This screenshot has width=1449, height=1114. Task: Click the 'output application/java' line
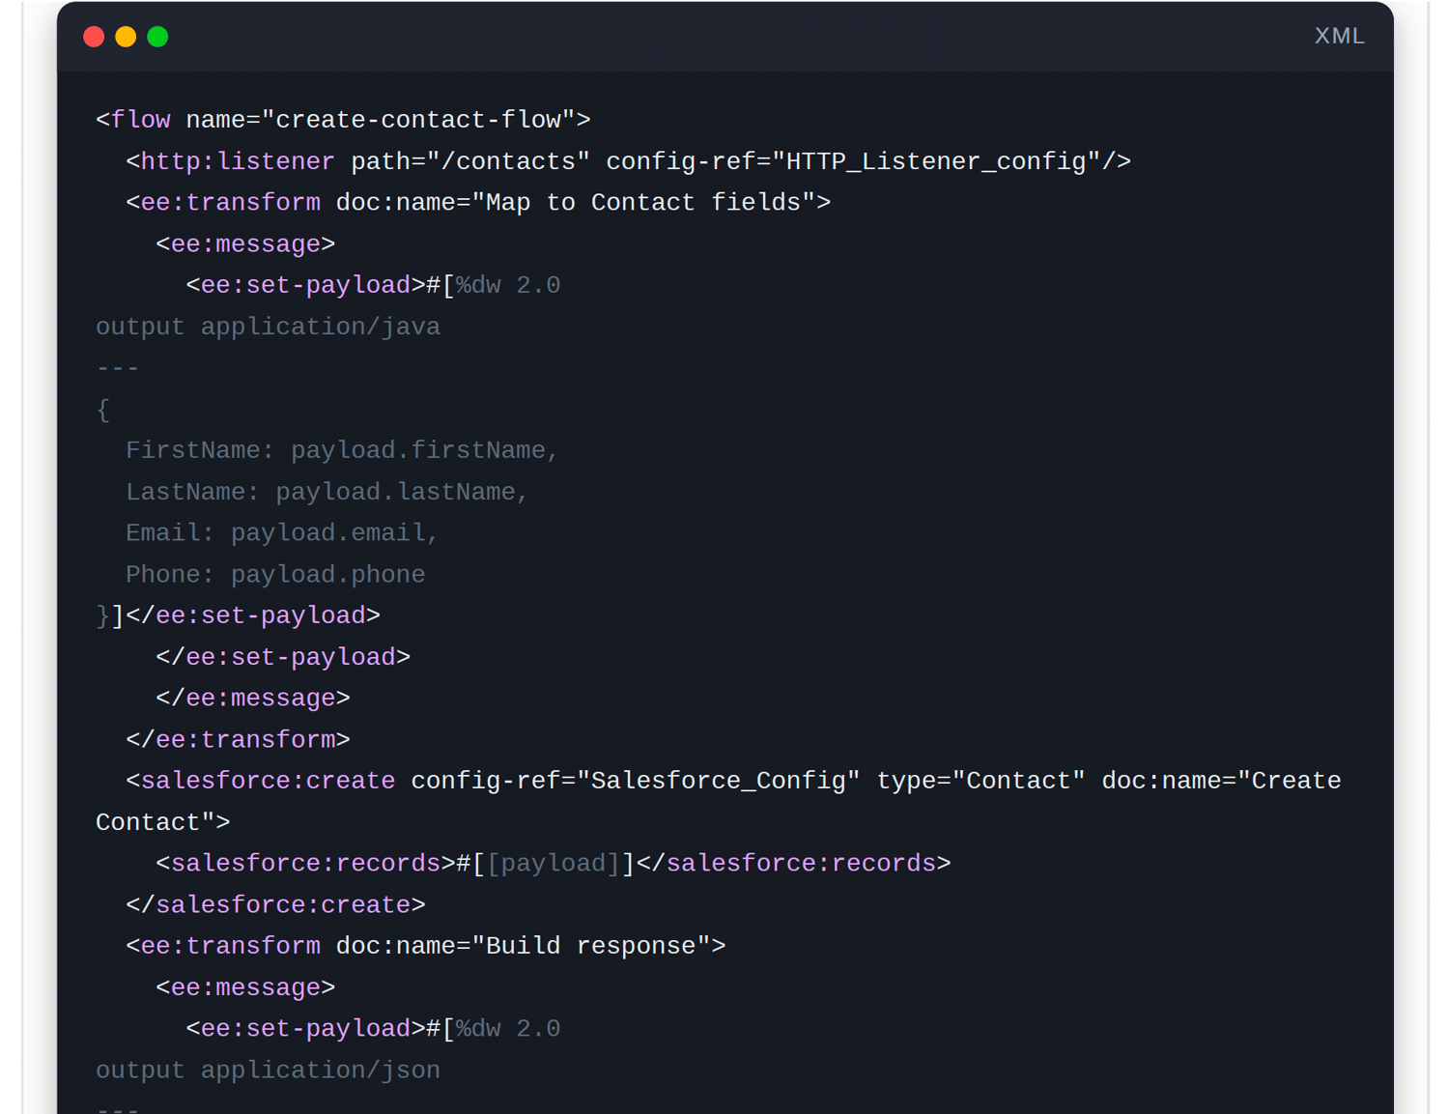click(268, 327)
